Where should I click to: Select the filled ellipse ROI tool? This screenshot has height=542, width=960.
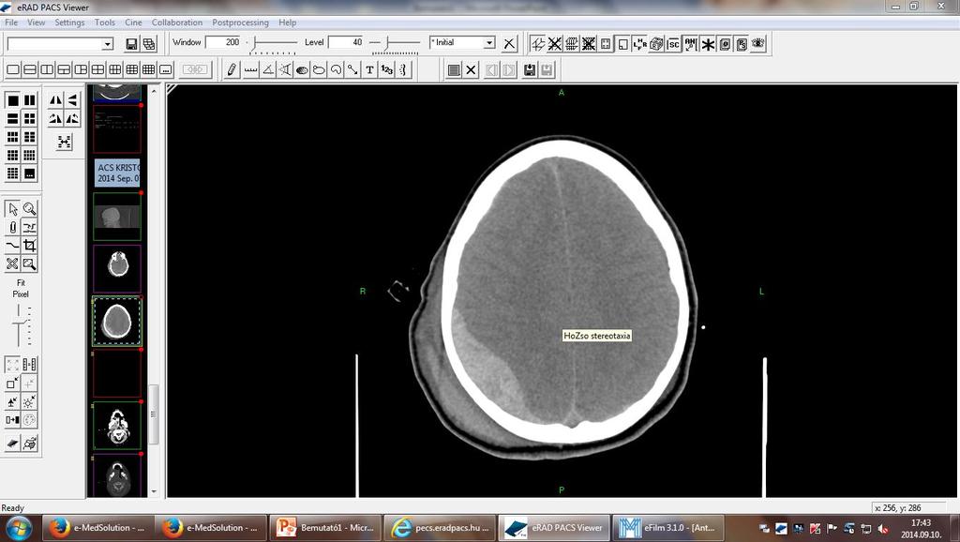(302, 69)
